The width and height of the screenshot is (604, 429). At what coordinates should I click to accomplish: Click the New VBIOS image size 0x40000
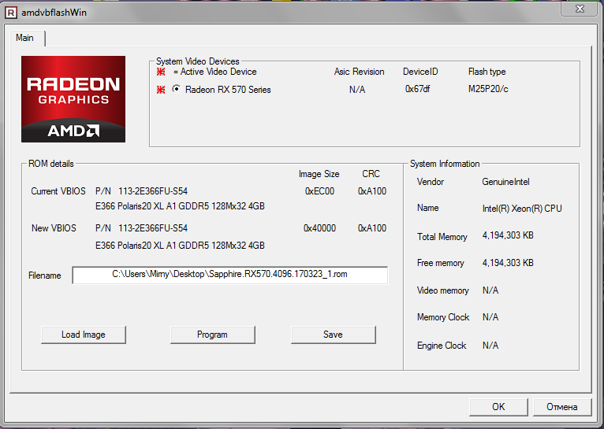(319, 228)
